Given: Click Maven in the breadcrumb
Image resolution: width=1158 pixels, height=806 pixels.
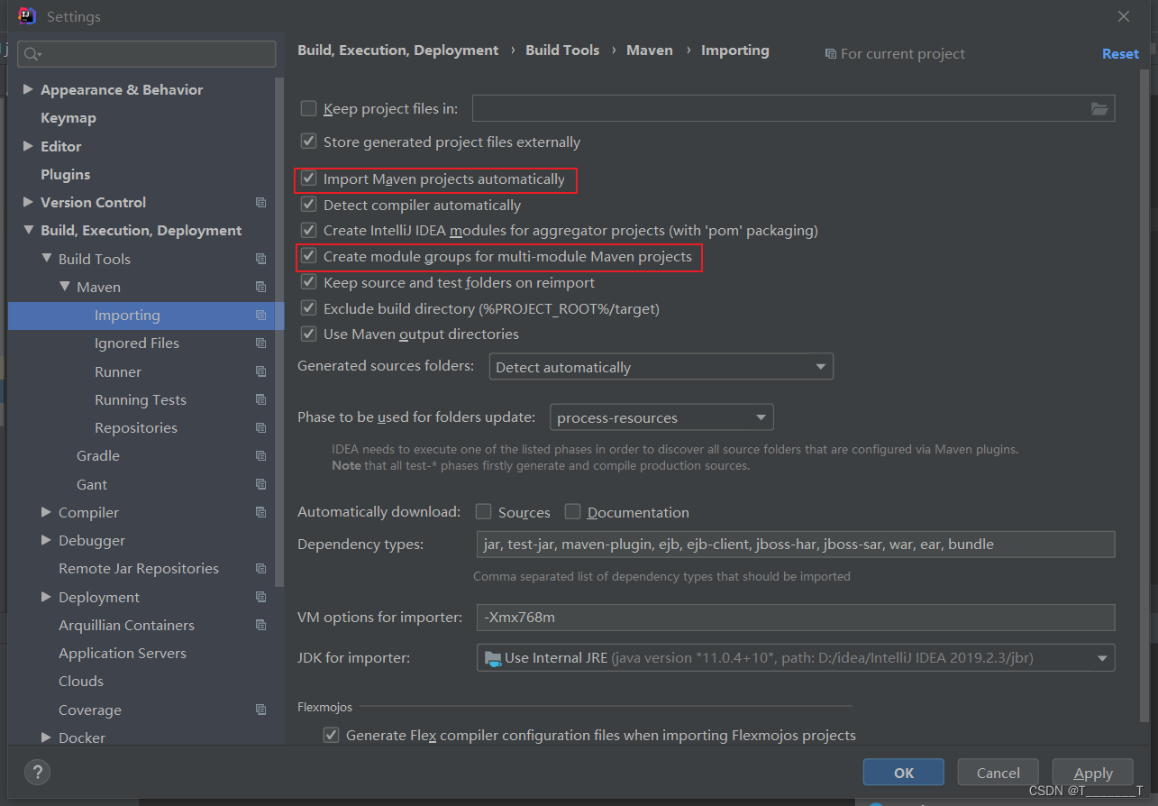Looking at the screenshot, I should point(650,50).
